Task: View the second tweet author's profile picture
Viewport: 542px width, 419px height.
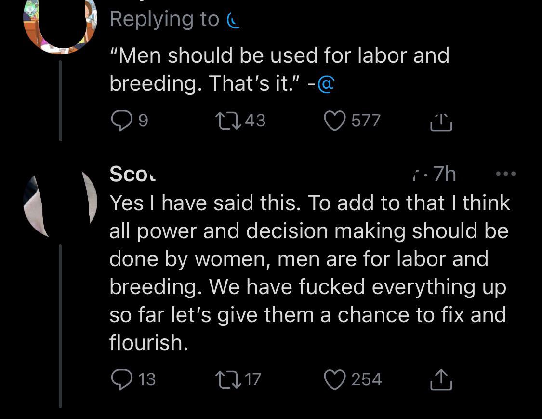Action: (60, 203)
